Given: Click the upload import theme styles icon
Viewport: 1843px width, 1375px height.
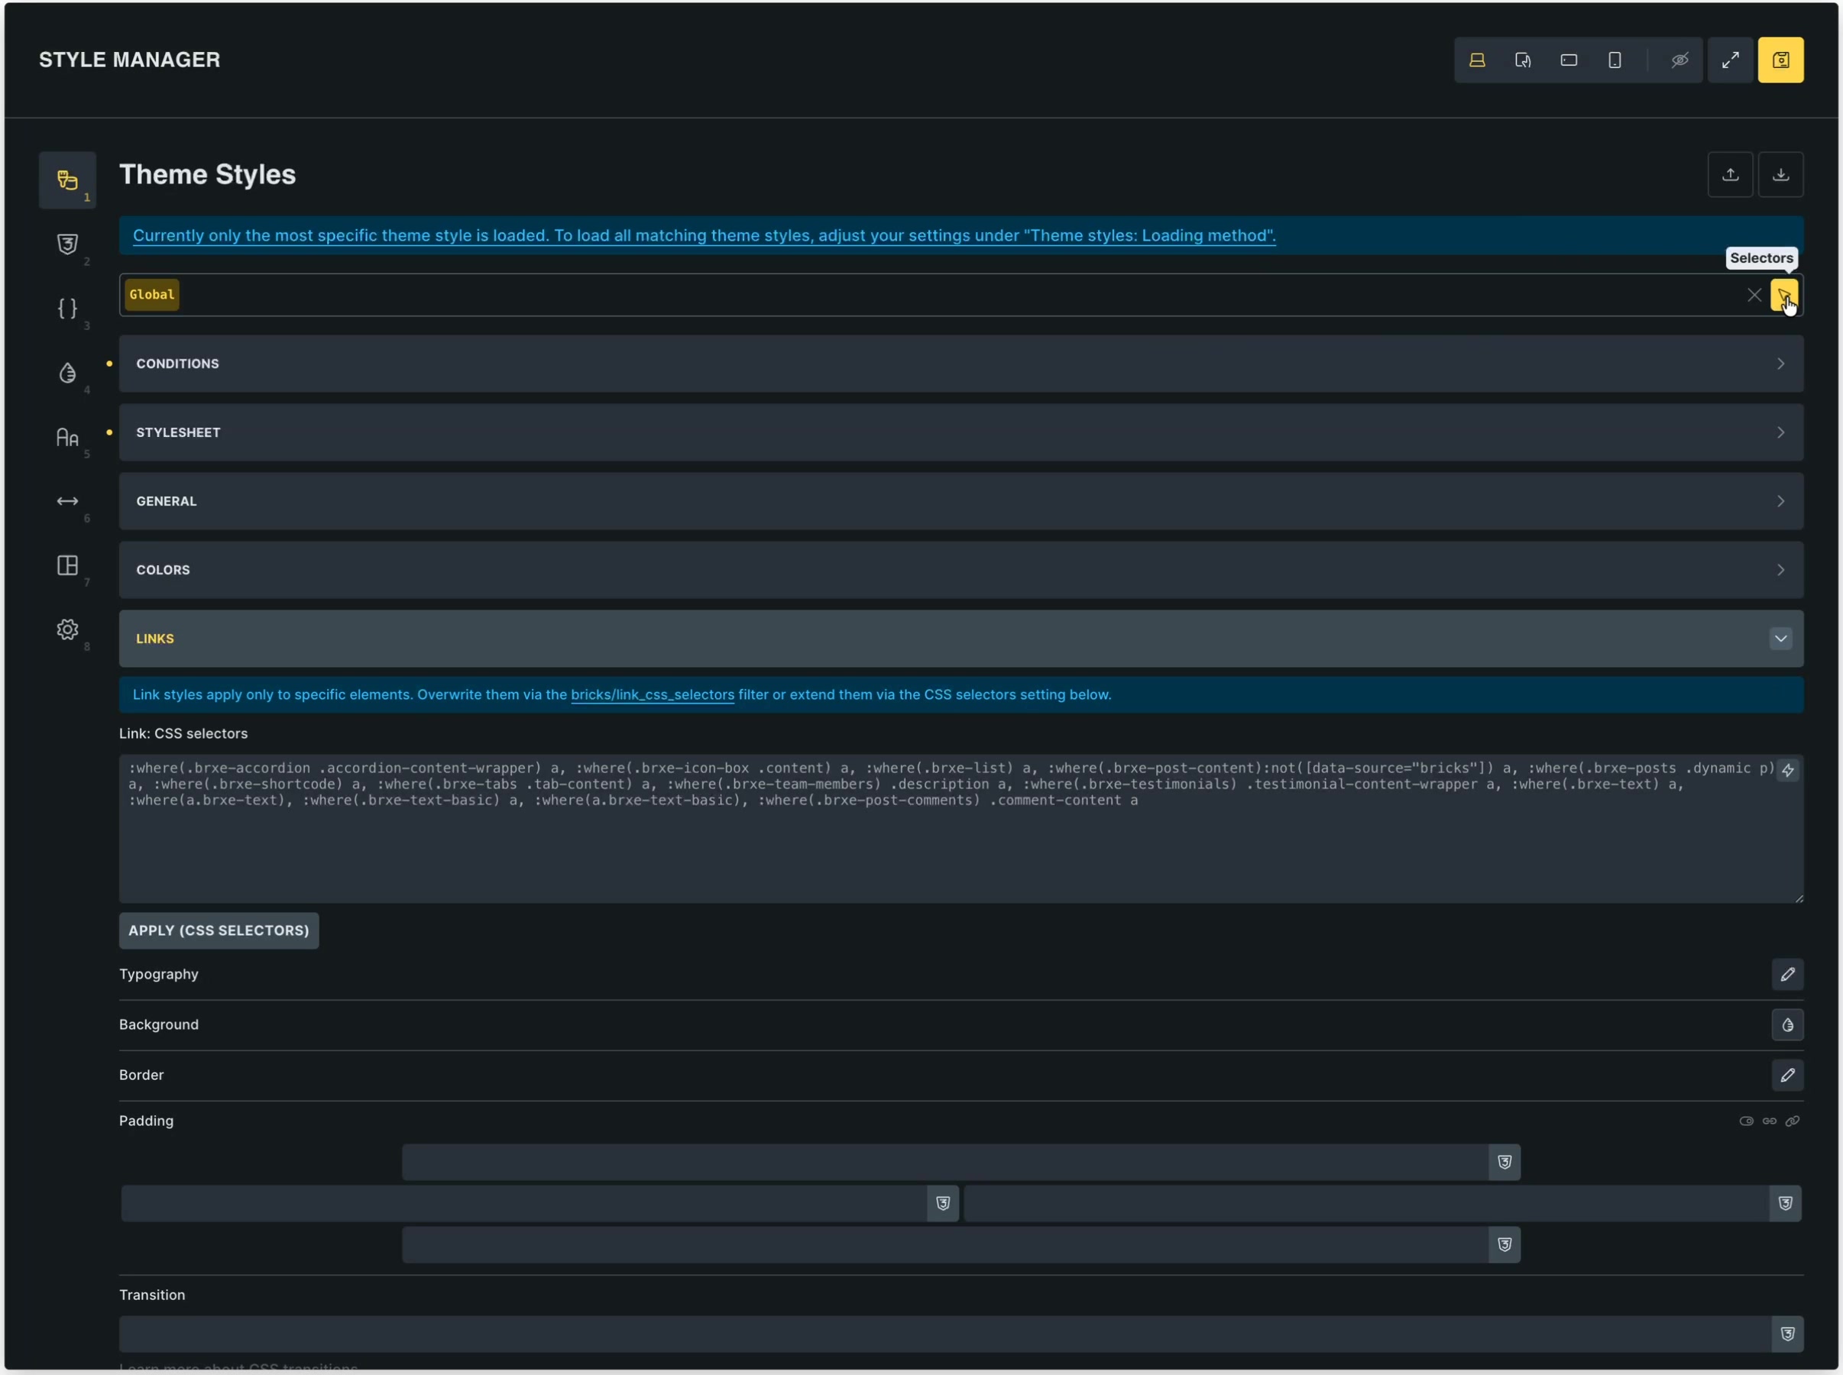Looking at the screenshot, I should click(1731, 175).
